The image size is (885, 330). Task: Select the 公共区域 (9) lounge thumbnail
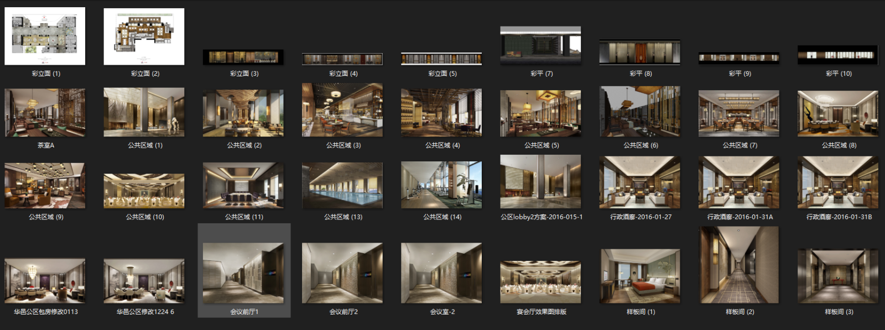pyautogui.click(x=45, y=186)
